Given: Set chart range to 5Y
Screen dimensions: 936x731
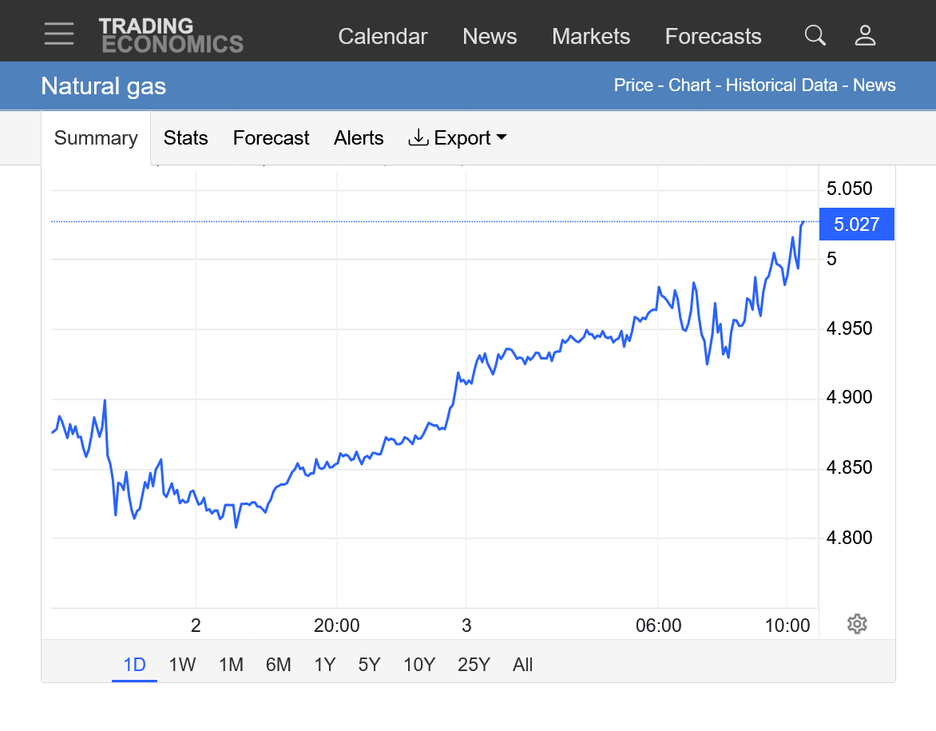Looking at the screenshot, I should (x=369, y=665).
